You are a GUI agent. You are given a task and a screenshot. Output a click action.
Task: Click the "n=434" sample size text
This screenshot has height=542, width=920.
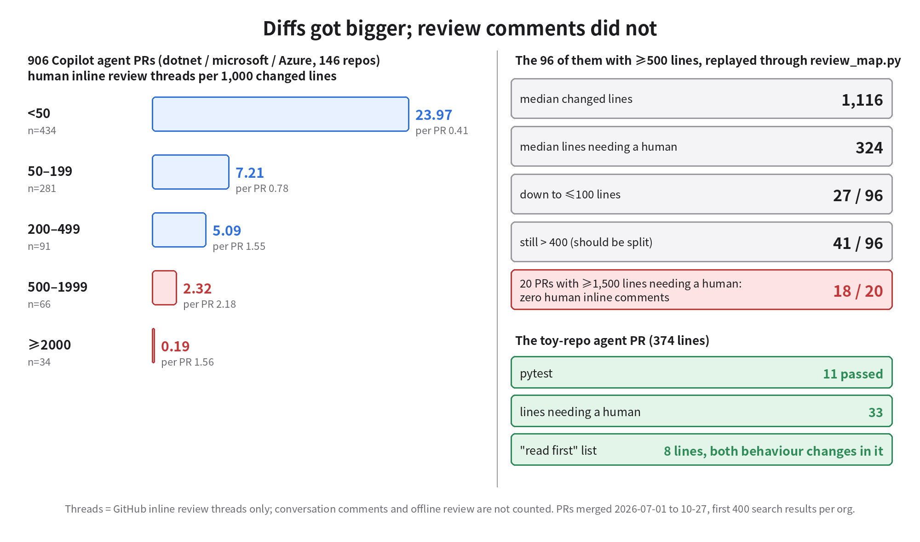(x=42, y=130)
